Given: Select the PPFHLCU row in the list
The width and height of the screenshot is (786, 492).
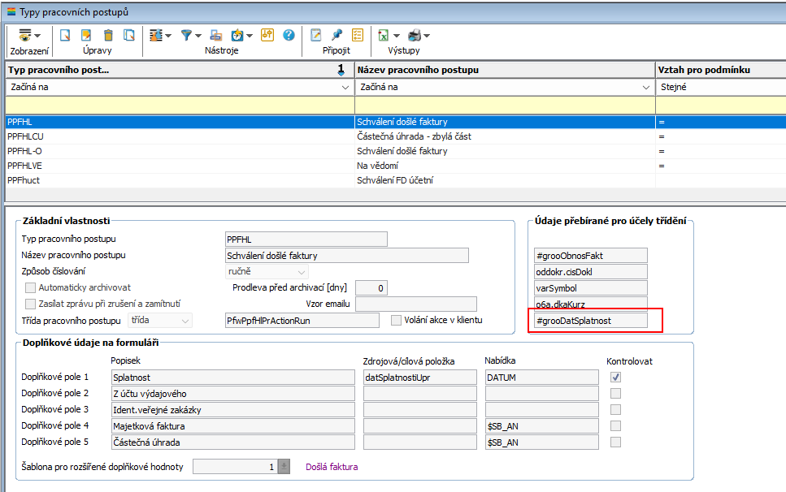Looking at the screenshot, I should (x=179, y=136).
